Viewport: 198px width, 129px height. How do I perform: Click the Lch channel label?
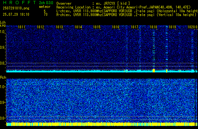tap(3, 22)
